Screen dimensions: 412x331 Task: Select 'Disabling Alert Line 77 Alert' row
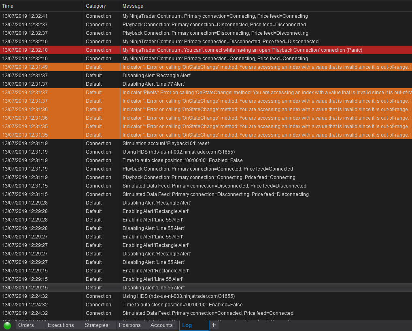click(x=206, y=84)
